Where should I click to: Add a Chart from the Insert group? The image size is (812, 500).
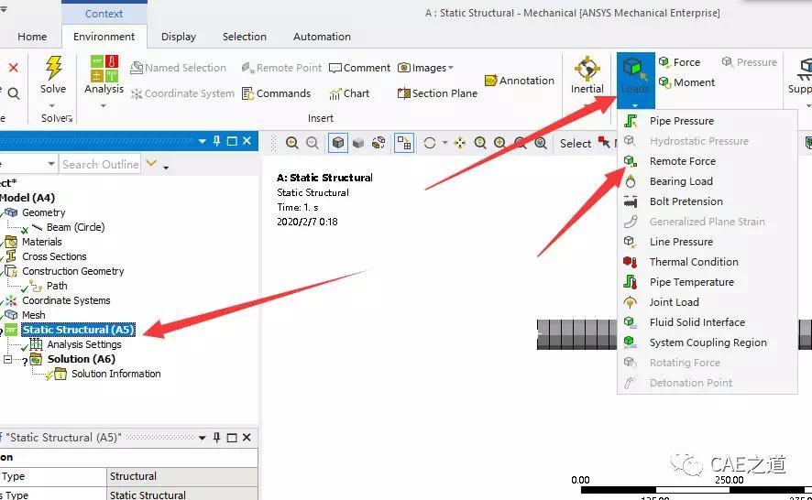349,93
